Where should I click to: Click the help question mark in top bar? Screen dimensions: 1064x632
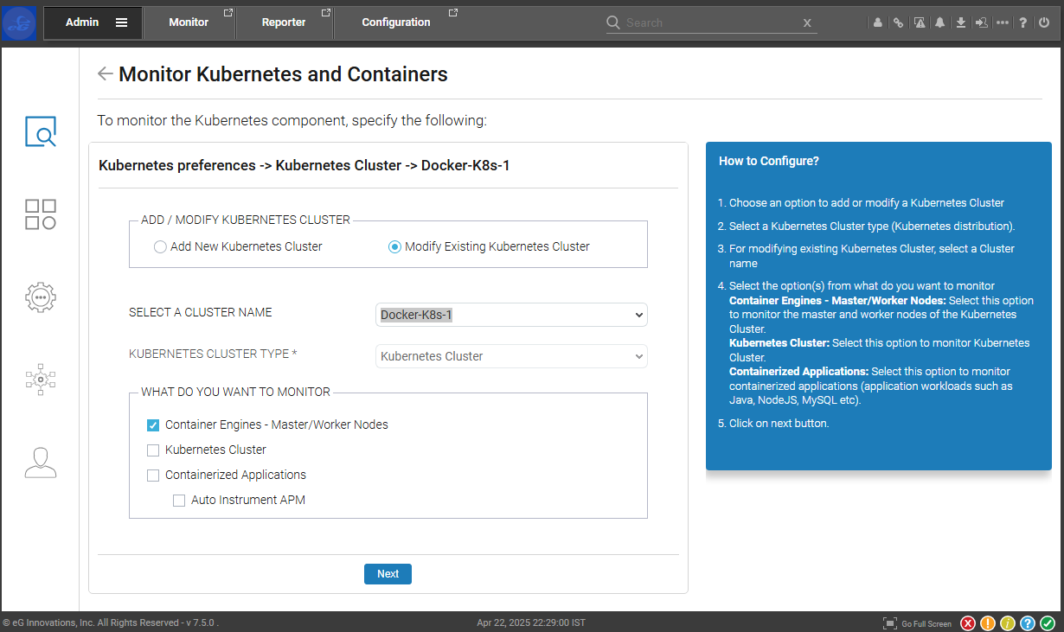[x=1023, y=23]
